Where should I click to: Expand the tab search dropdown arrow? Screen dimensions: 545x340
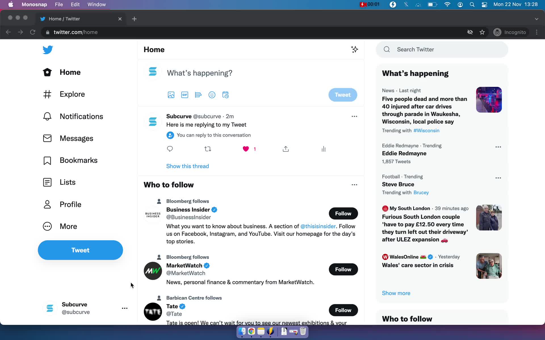tap(536, 19)
